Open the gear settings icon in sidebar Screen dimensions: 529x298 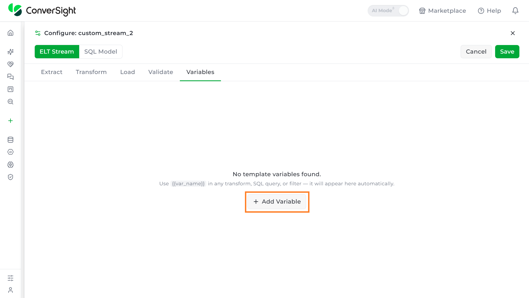point(10,165)
